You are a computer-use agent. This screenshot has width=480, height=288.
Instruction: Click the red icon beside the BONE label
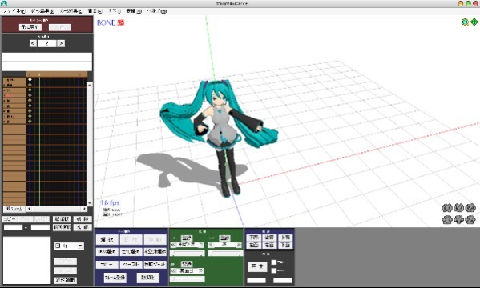click(x=121, y=22)
